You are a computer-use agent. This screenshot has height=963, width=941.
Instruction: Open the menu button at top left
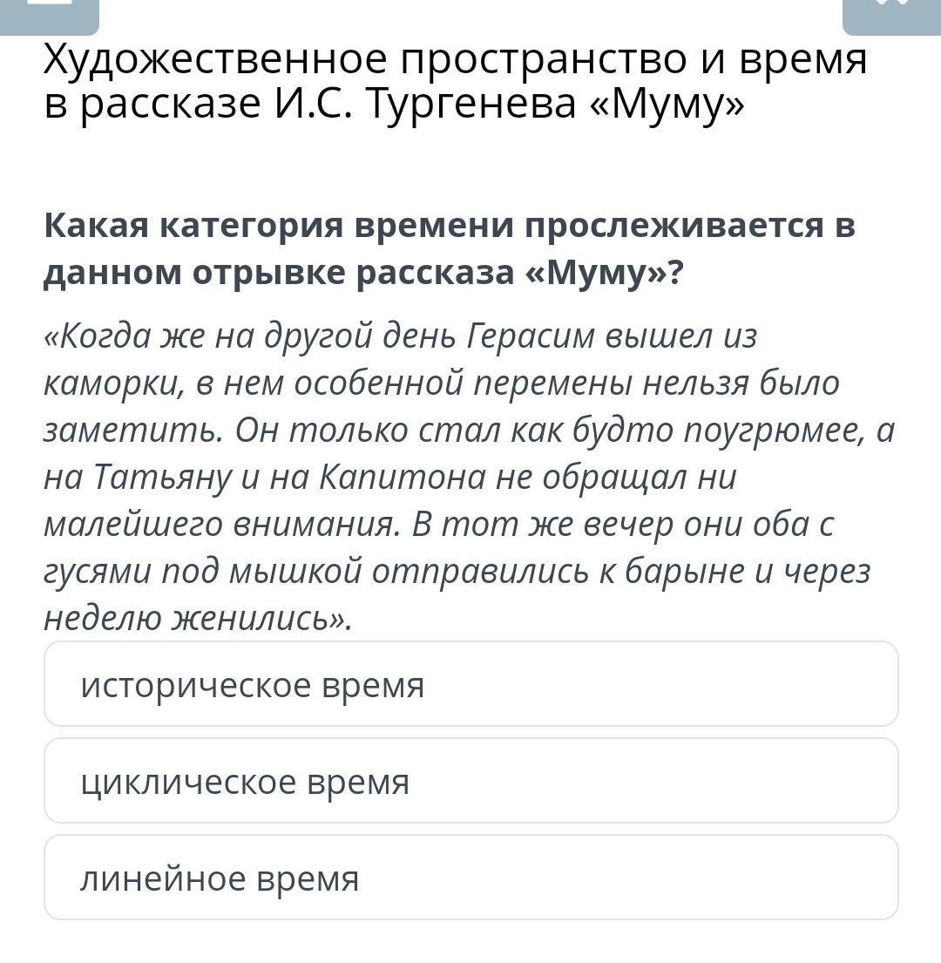click(49, 16)
